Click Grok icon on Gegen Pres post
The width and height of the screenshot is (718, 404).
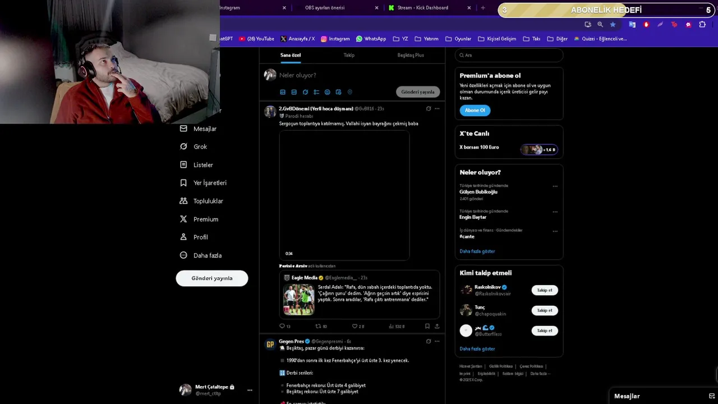click(429, 341)
